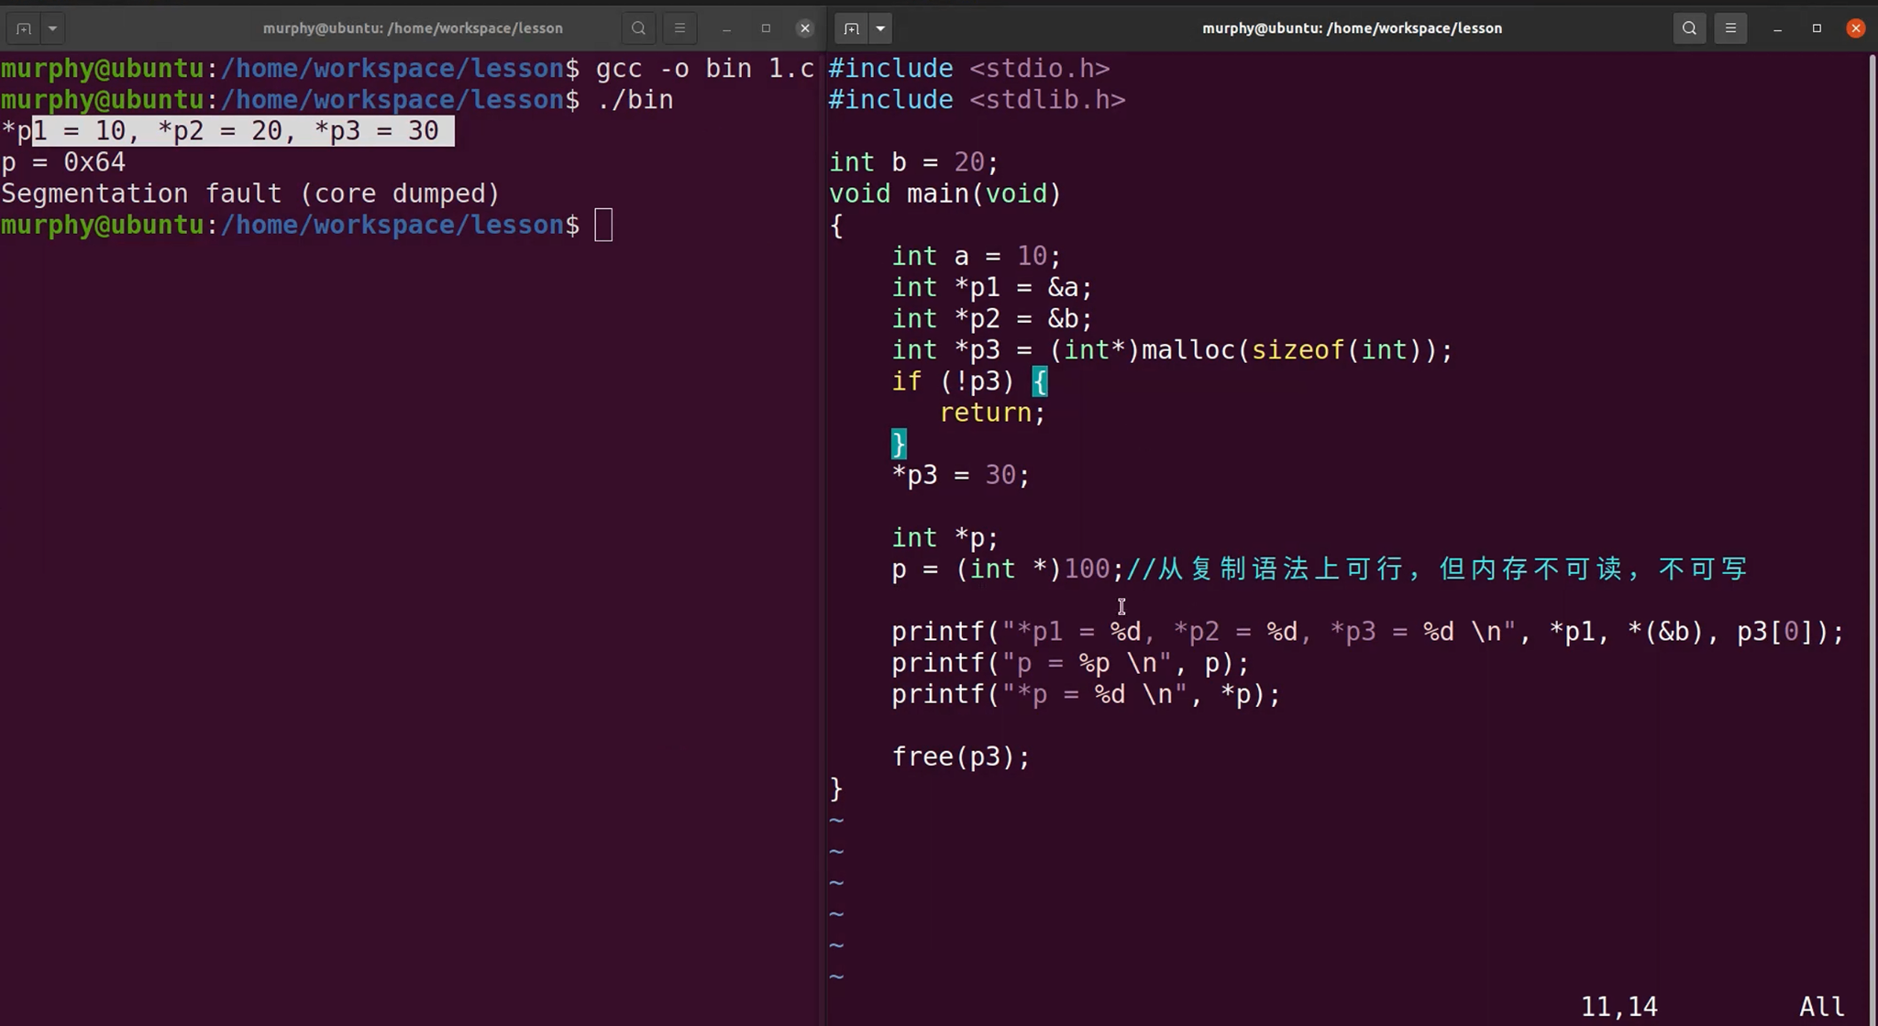
Task: Click search icon in left terminal
Action: point(638,28)
